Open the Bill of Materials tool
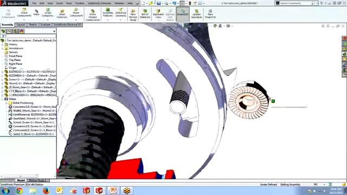 pos(145,14)
